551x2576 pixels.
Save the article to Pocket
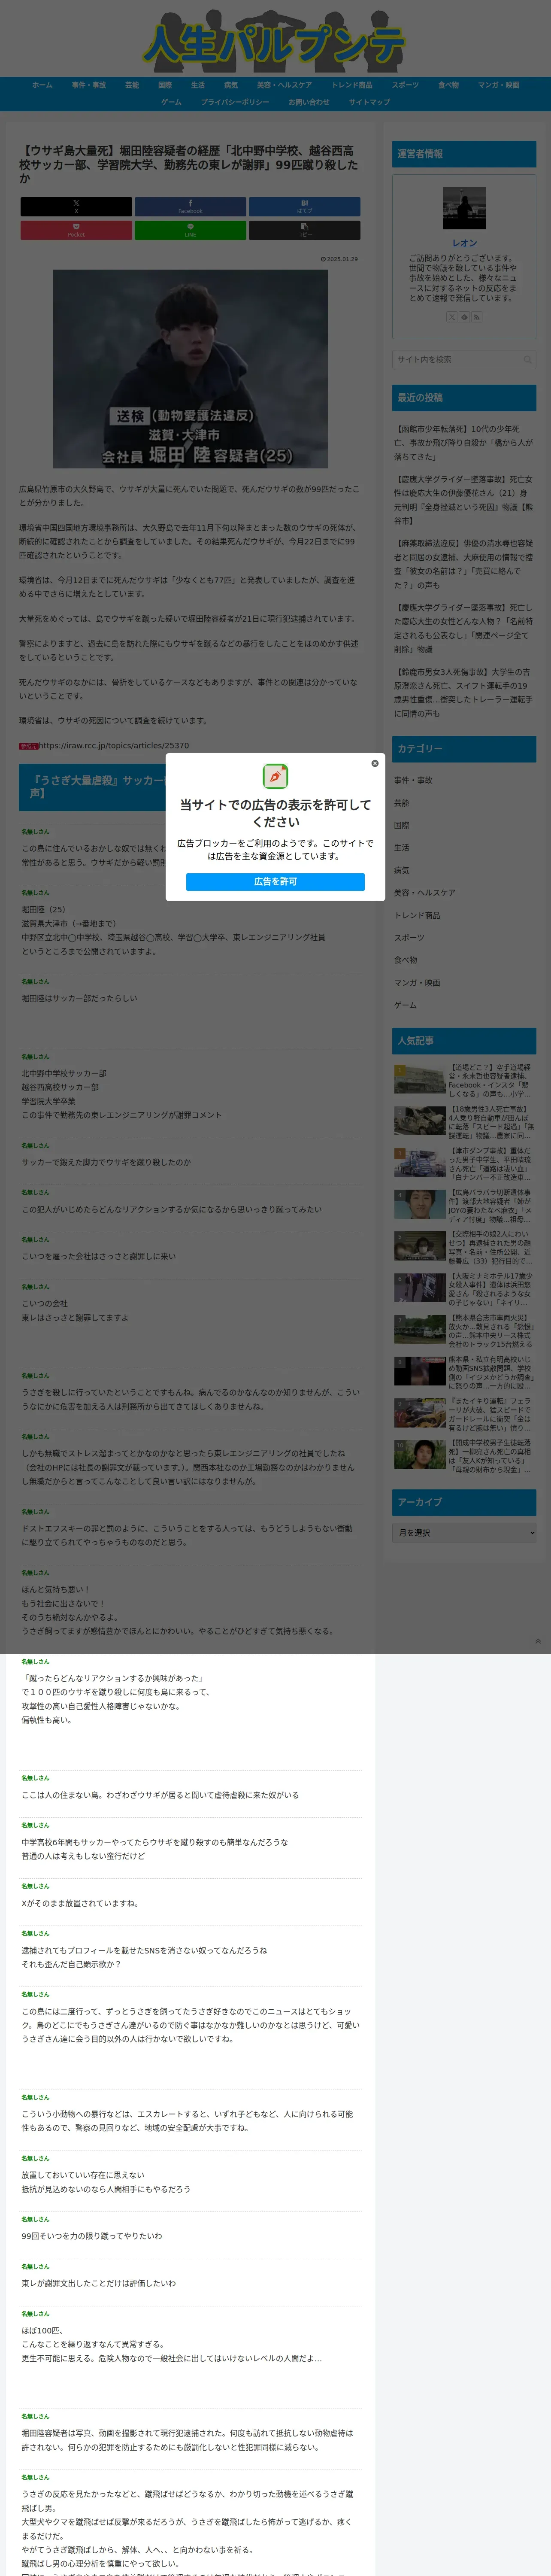click(76, 230)
